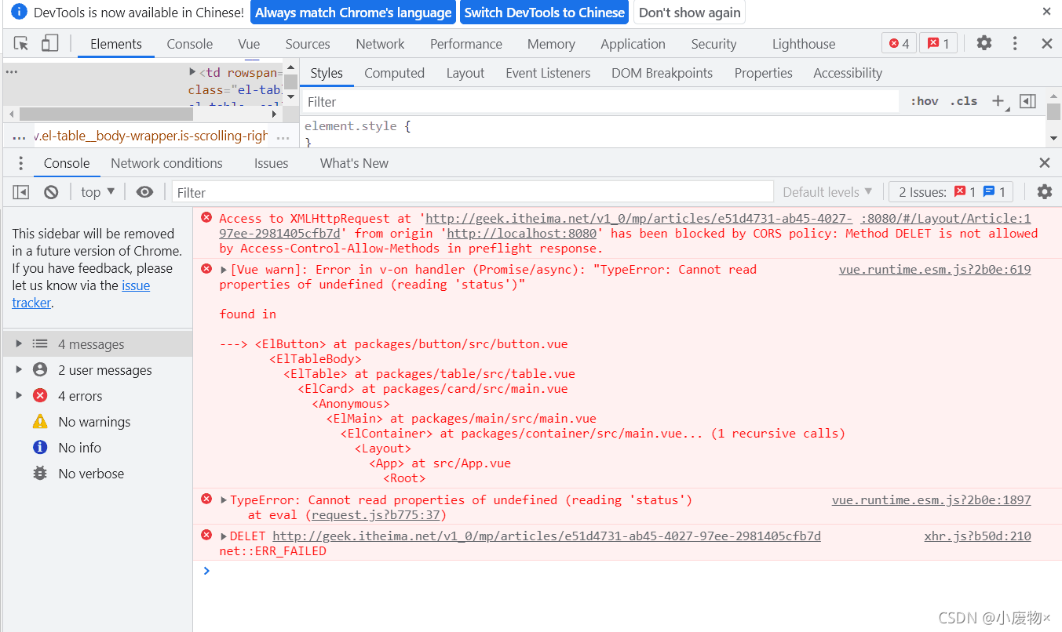Open the Issues drawer tab
The image size is (1062, 632).
[271, 163]
